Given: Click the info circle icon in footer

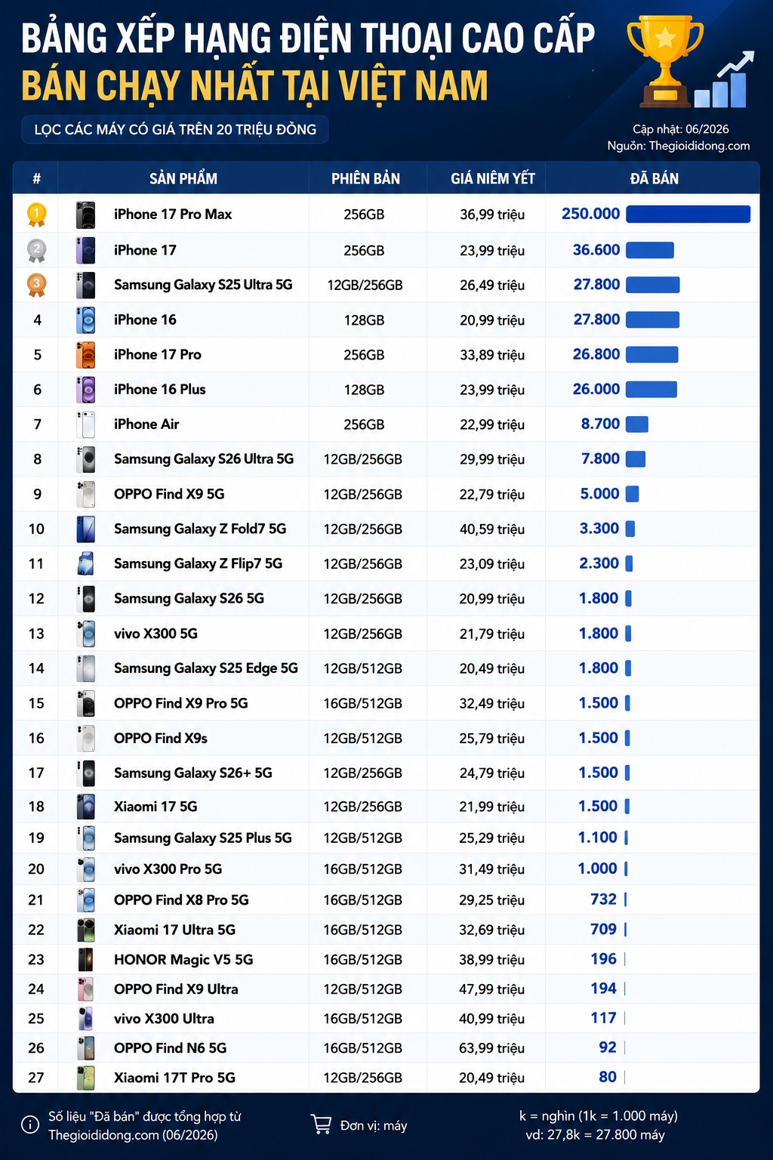Looking at the screenshot, I should point(30,1125).
